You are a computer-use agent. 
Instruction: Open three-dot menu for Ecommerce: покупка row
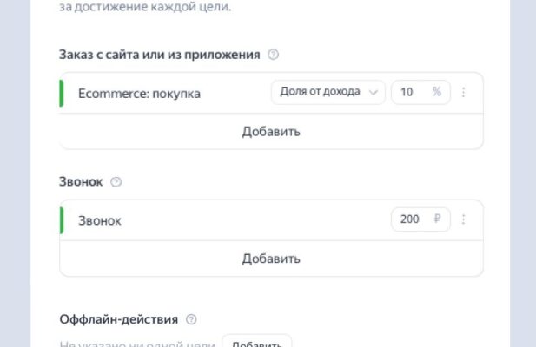tap(463, 93)
